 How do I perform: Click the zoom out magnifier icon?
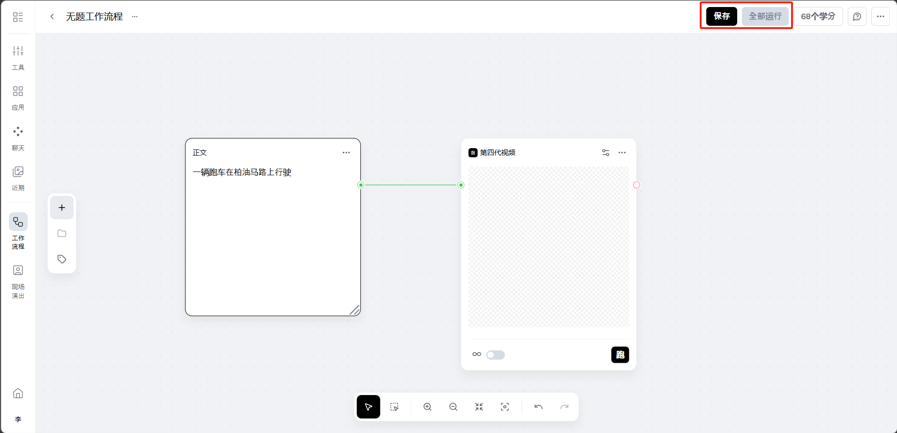453,407
